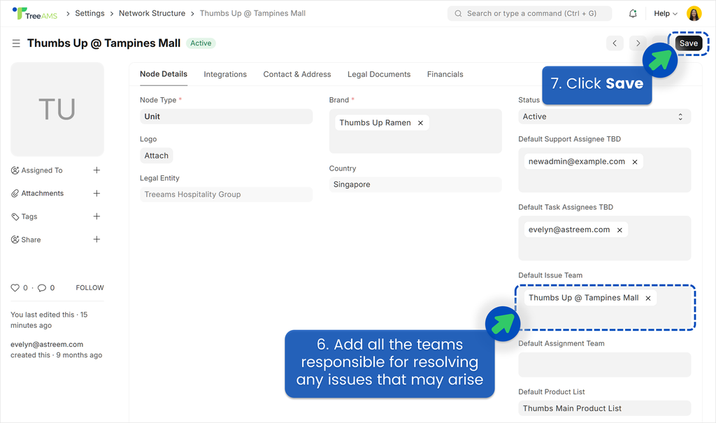Go to Settings breadcrumb
716x423 pixels.
[x=89, y=13]
